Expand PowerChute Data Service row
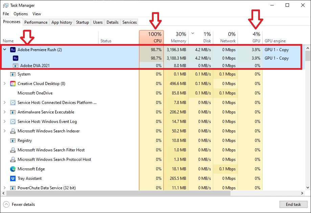The height and width of the screenshot is (213, 311). pyautogui.click(x=5, y=188)
